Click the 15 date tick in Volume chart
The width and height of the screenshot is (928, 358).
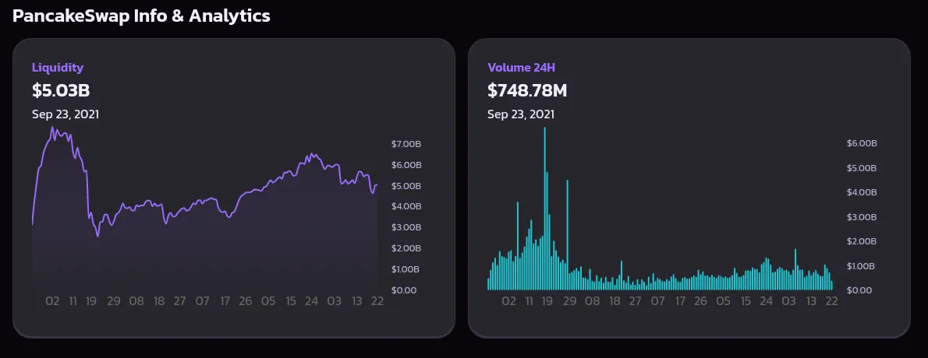point(746,300)
